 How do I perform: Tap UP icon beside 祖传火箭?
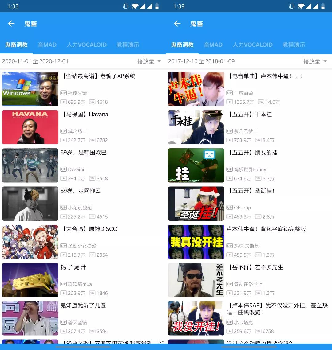click(64, 93)
